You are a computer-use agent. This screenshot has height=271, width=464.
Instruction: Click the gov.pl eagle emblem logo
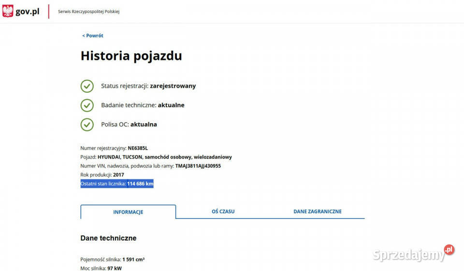click(8, 11)
